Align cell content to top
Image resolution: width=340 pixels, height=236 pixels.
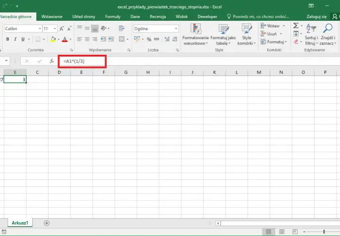click(80, 28)
